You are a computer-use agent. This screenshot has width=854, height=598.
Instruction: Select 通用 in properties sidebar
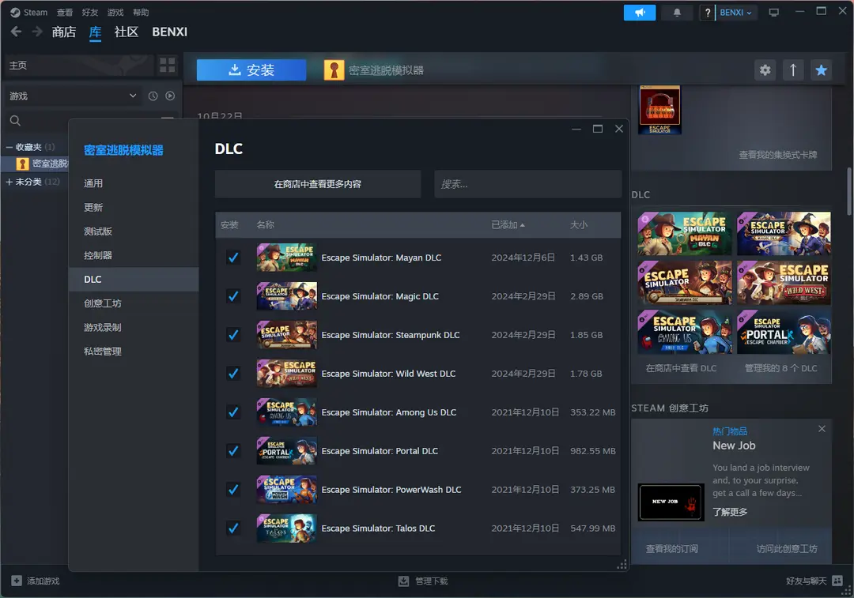134,183
